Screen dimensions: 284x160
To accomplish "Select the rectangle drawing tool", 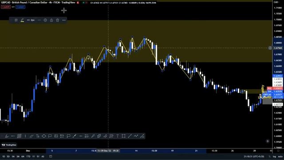I will click(x=123, y=136).
